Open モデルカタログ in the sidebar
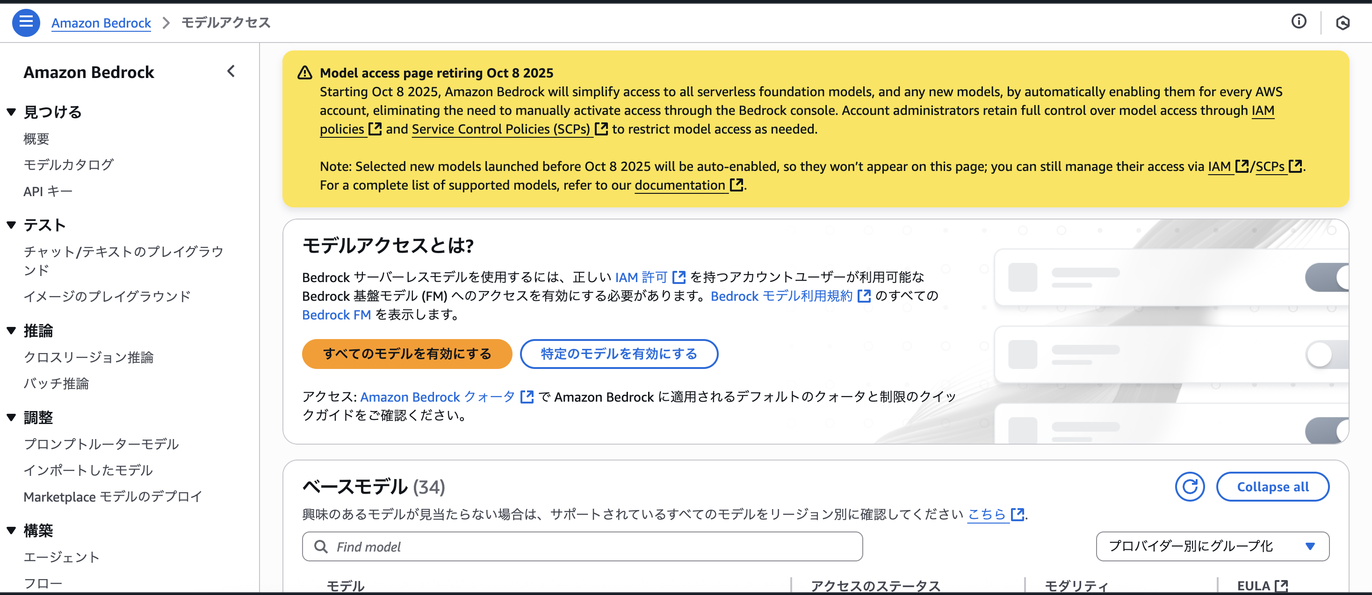The height and width of the screenshot is (595, 1372). coord(68,165)
